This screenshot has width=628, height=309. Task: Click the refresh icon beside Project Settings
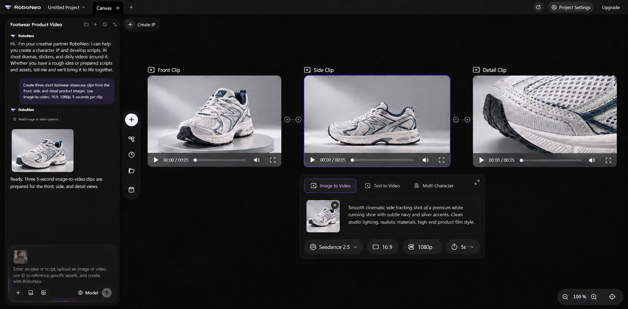tap(538, 7)
